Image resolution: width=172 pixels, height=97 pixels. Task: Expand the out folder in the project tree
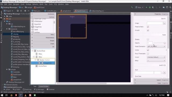pyautogui.click(x=5, y=19)
